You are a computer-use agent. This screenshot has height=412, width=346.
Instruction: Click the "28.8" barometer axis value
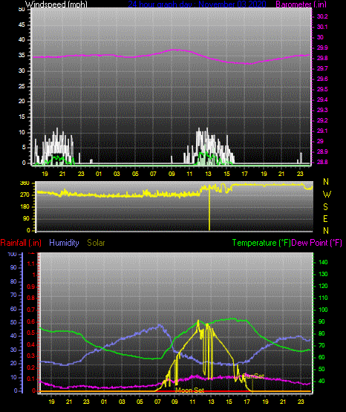pos(322,162)
